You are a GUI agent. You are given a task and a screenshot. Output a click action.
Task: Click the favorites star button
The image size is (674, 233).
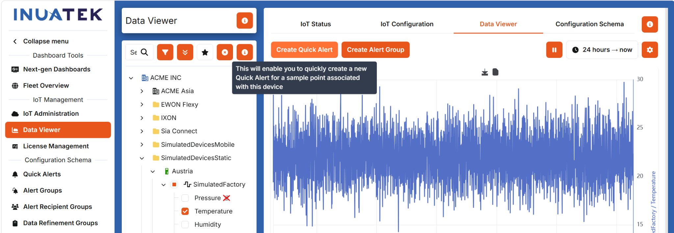tap(205, 52)
